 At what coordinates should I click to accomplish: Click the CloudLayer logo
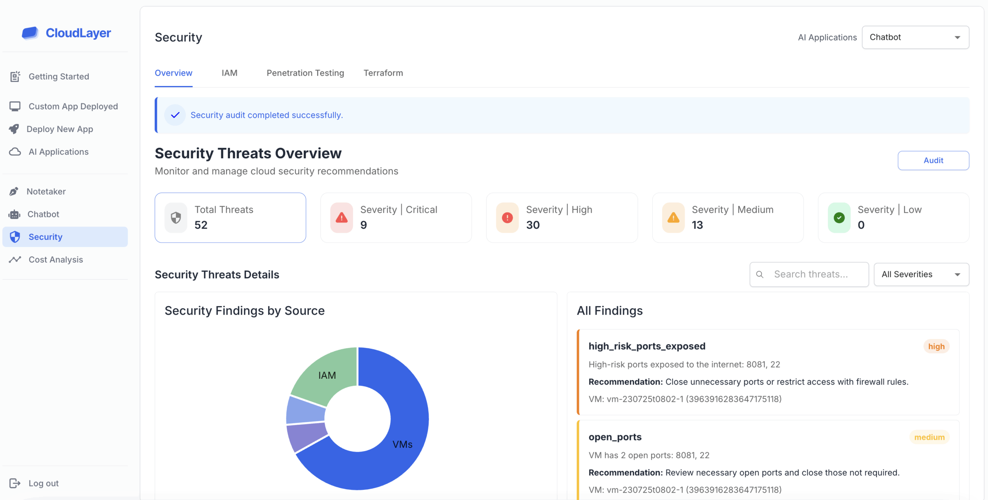[66, 33]
